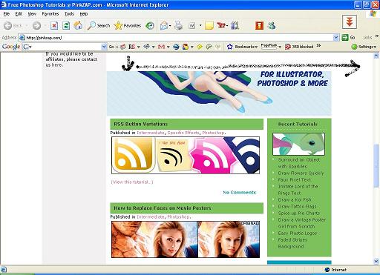Click the RS icon on Google toolbar

131,47
